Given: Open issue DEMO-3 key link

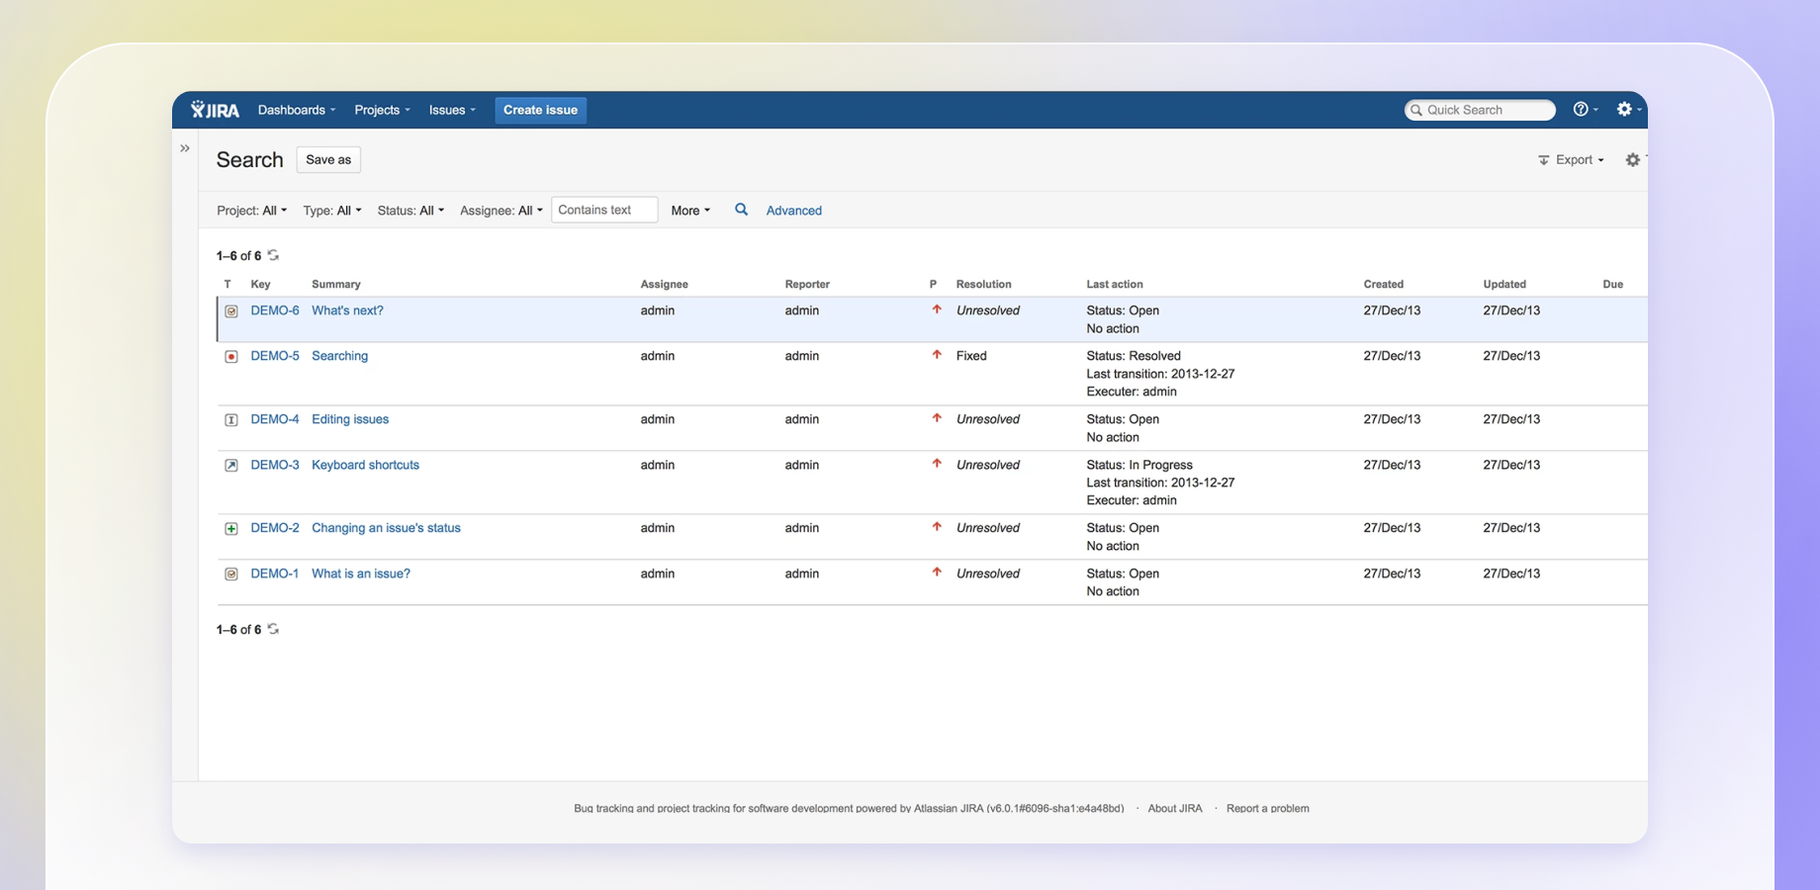Looking at the screenshot, I should click(x=275, y=465).
